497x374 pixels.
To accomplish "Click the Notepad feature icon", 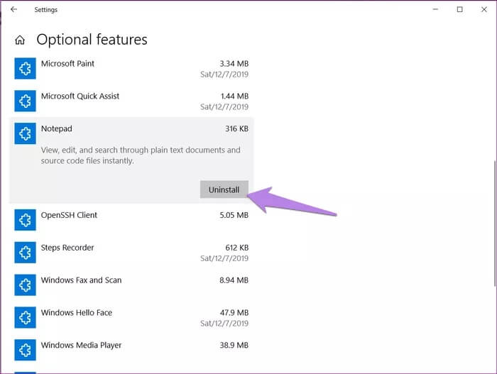I will (x=25, y=133).
